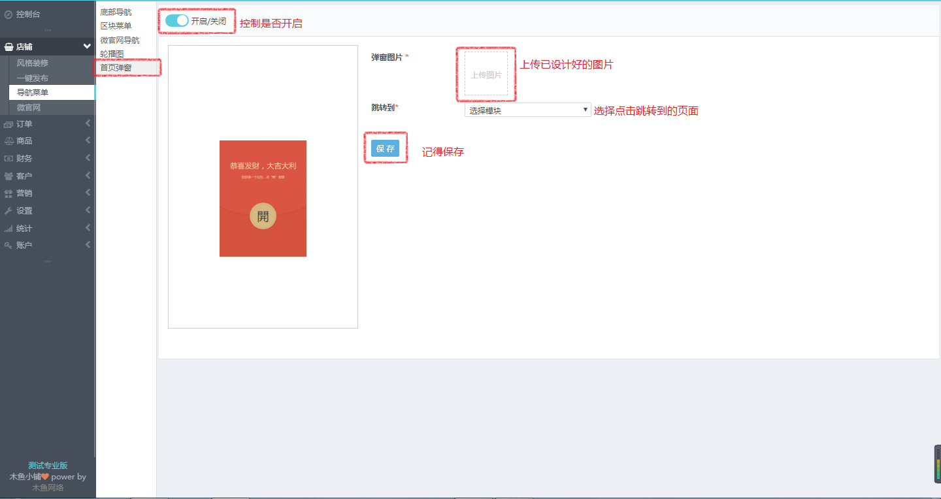
Task: Expand the 账户 menu arrow
Action: coord(88,245)
